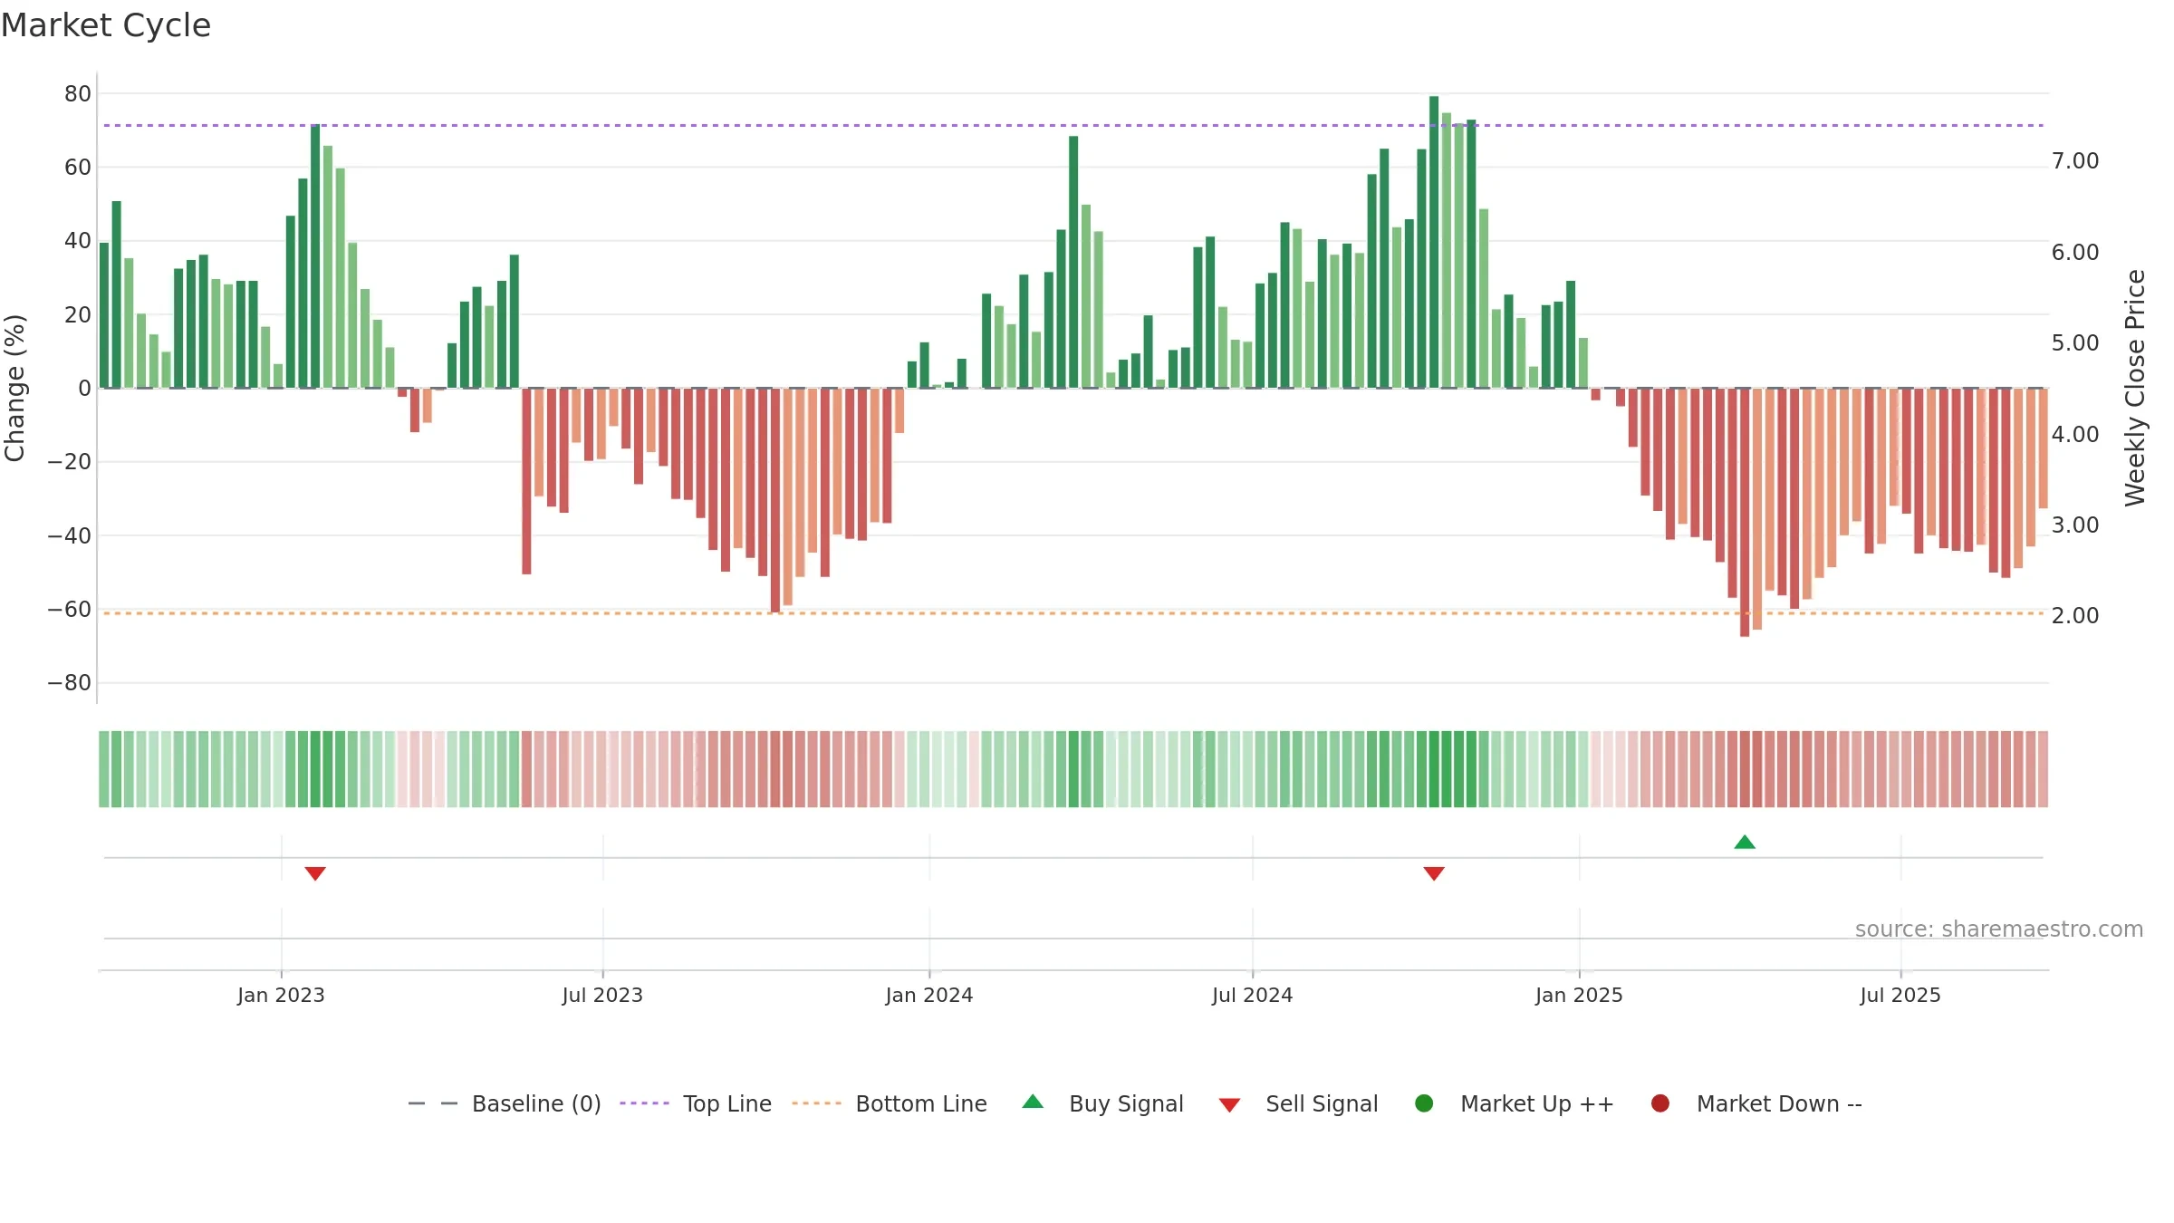Click the 5.00 price tick label
The image size is (2174, 1223).
pos(2075,343)
